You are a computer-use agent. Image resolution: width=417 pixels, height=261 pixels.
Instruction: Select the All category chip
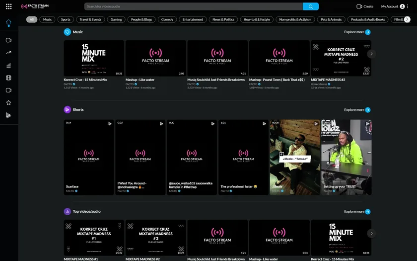[32, 19]
